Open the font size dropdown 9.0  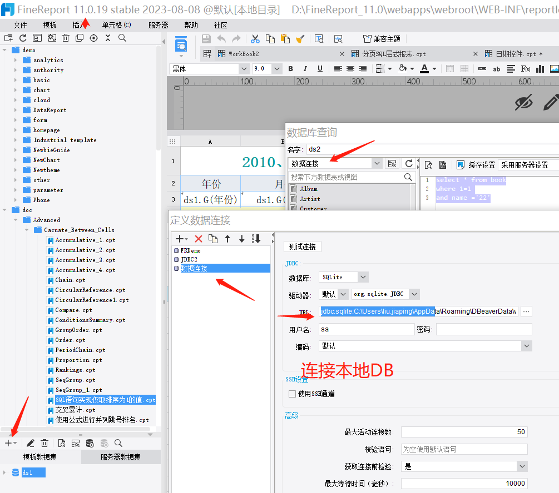click(277, 69)
